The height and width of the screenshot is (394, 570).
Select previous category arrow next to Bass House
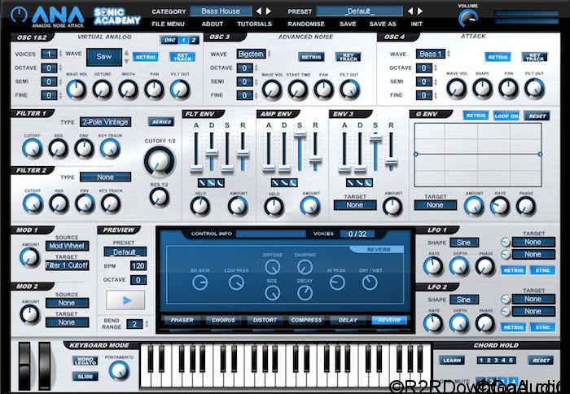pos(258,11)
